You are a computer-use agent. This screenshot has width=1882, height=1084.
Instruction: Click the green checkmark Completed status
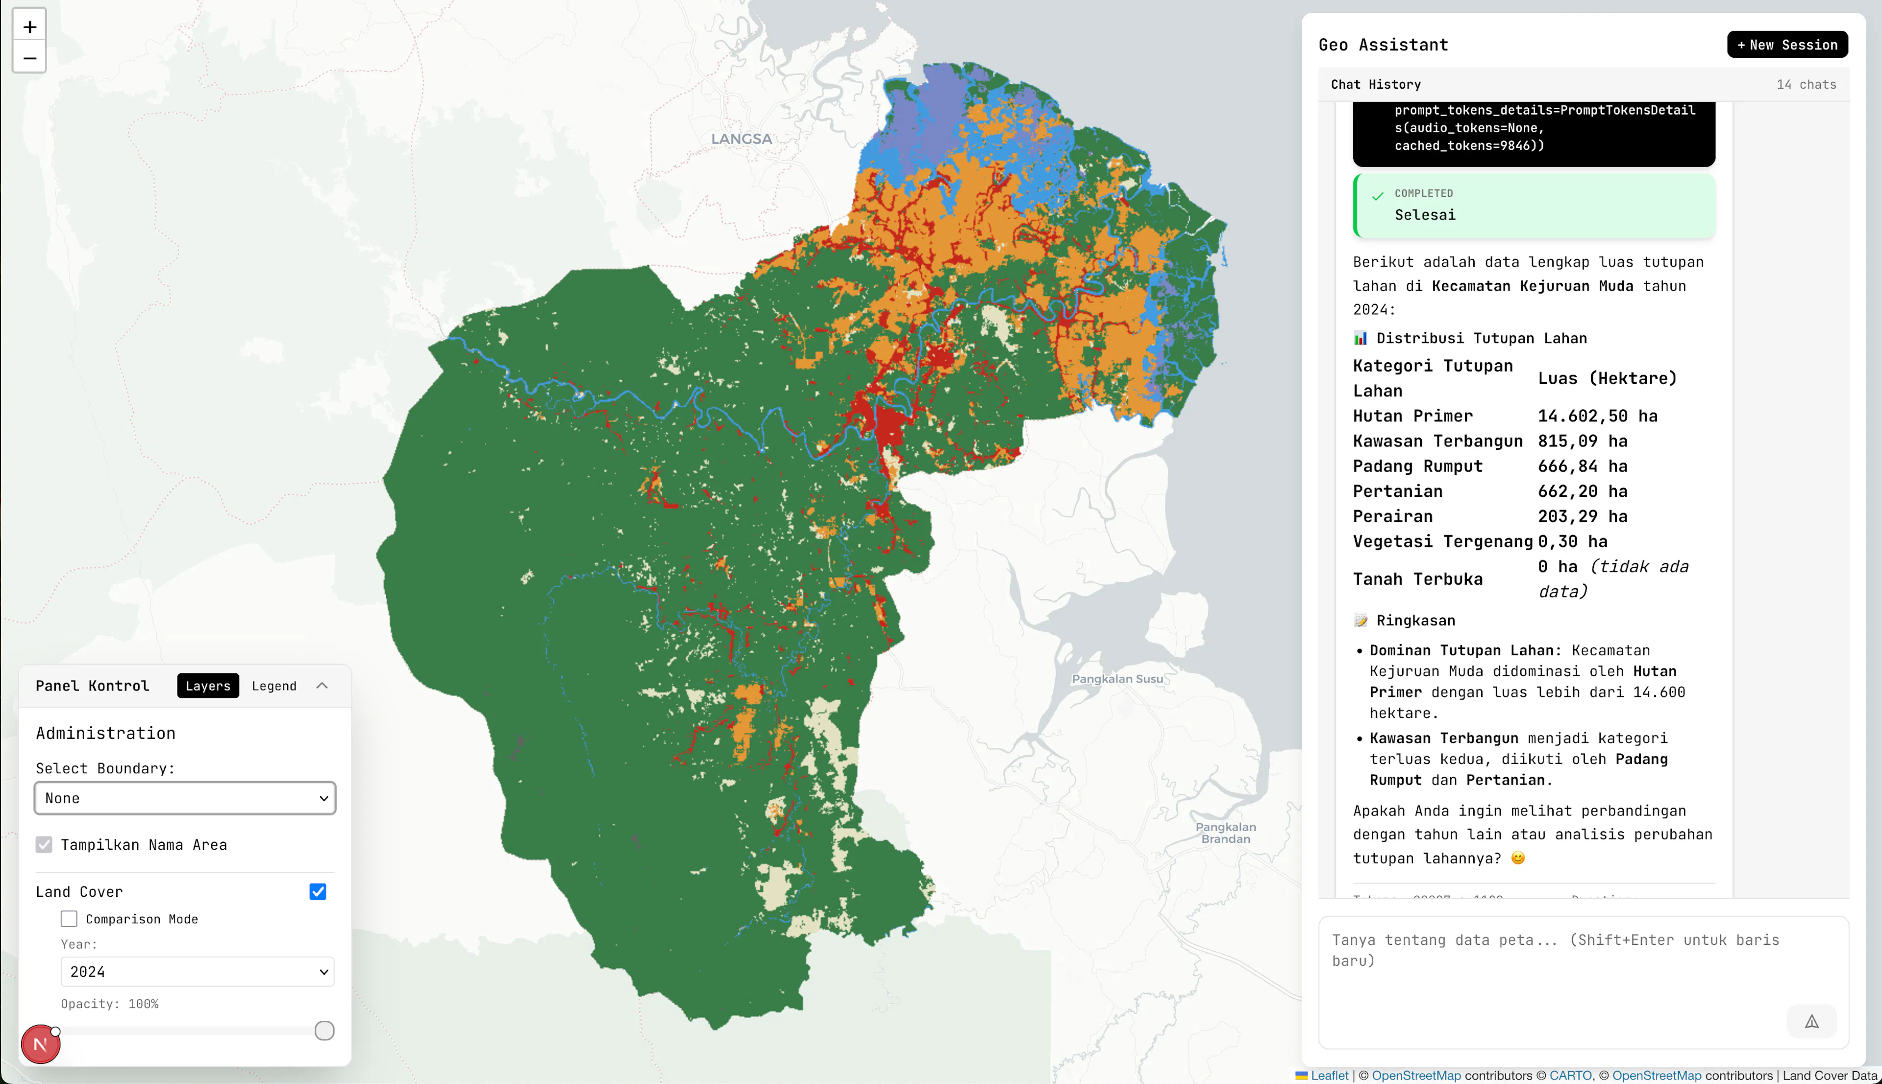1378,196
